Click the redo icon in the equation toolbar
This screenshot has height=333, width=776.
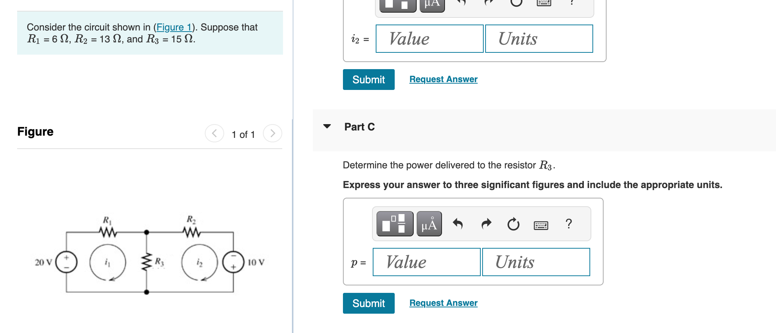[x=486, y=223]
